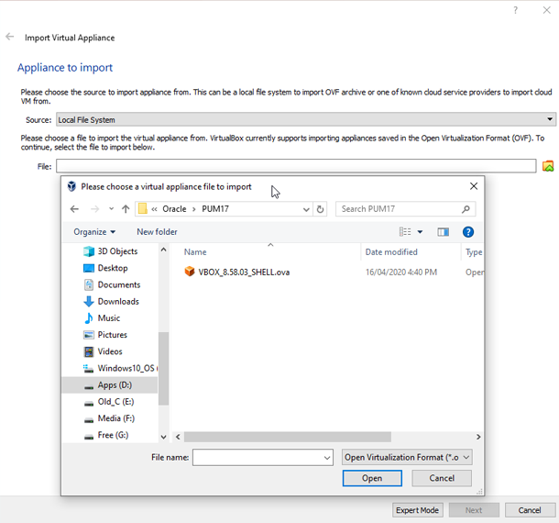Change the file view layout icon
Image resolution: width=559 pixels, height=523 pixels.
(405, 232)
